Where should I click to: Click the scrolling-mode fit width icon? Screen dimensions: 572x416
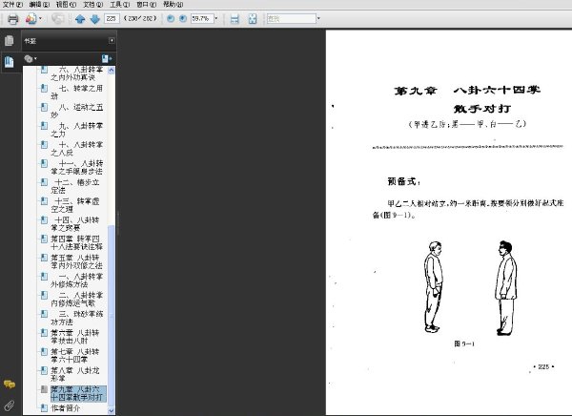point(235,19)
